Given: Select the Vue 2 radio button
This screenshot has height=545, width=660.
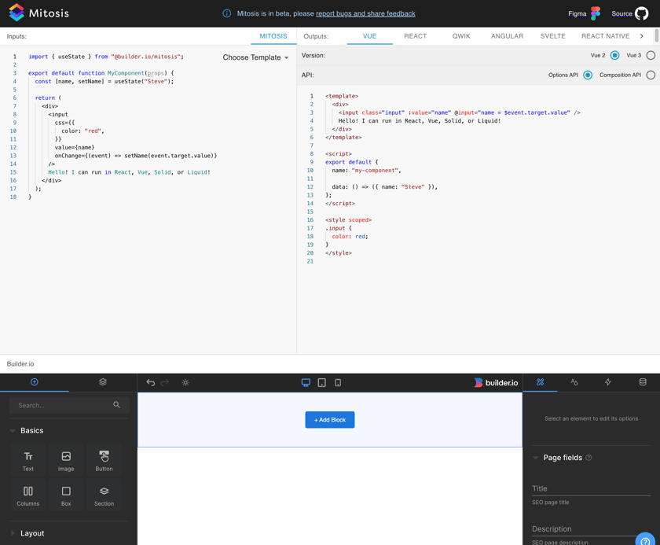Looking at the screenshot, I should click(614, 55).
